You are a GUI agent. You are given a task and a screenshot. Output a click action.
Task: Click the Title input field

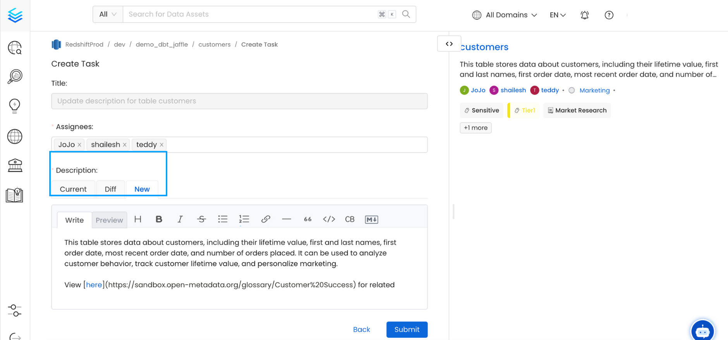[239, 101]
